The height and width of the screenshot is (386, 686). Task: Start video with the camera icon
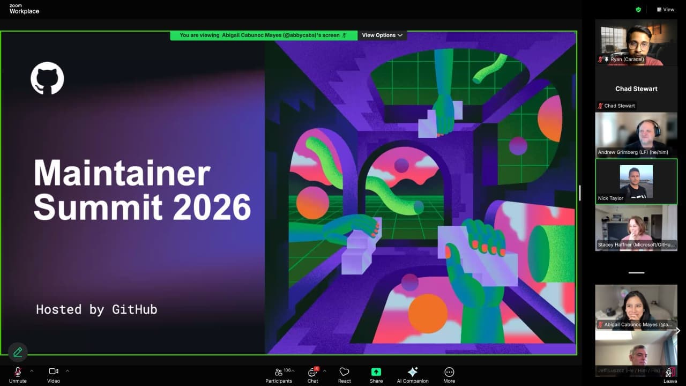coord(54,371)
